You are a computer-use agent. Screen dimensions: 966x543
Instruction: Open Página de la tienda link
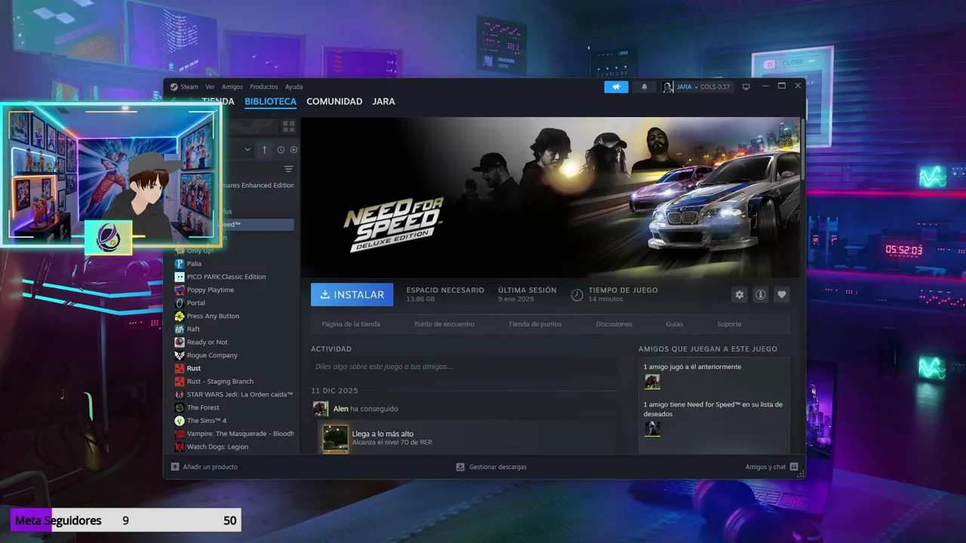click(351, 324)
